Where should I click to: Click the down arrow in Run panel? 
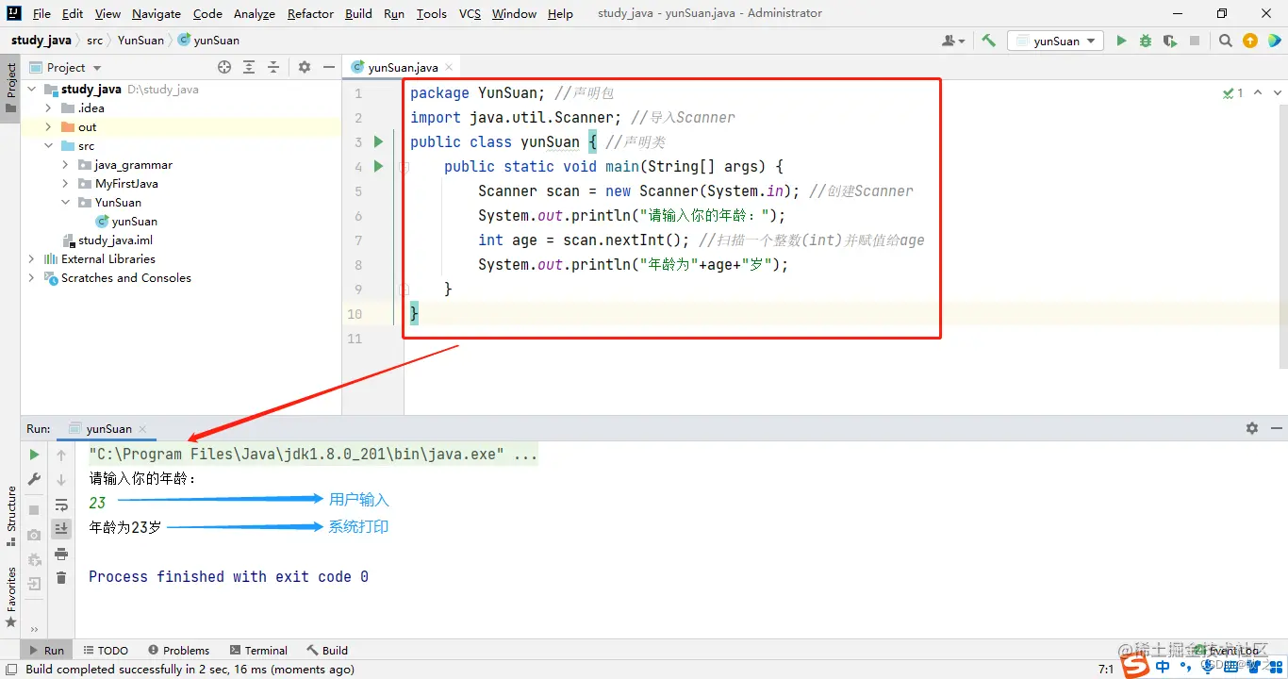pyautogui.click(x=61, y=480)
